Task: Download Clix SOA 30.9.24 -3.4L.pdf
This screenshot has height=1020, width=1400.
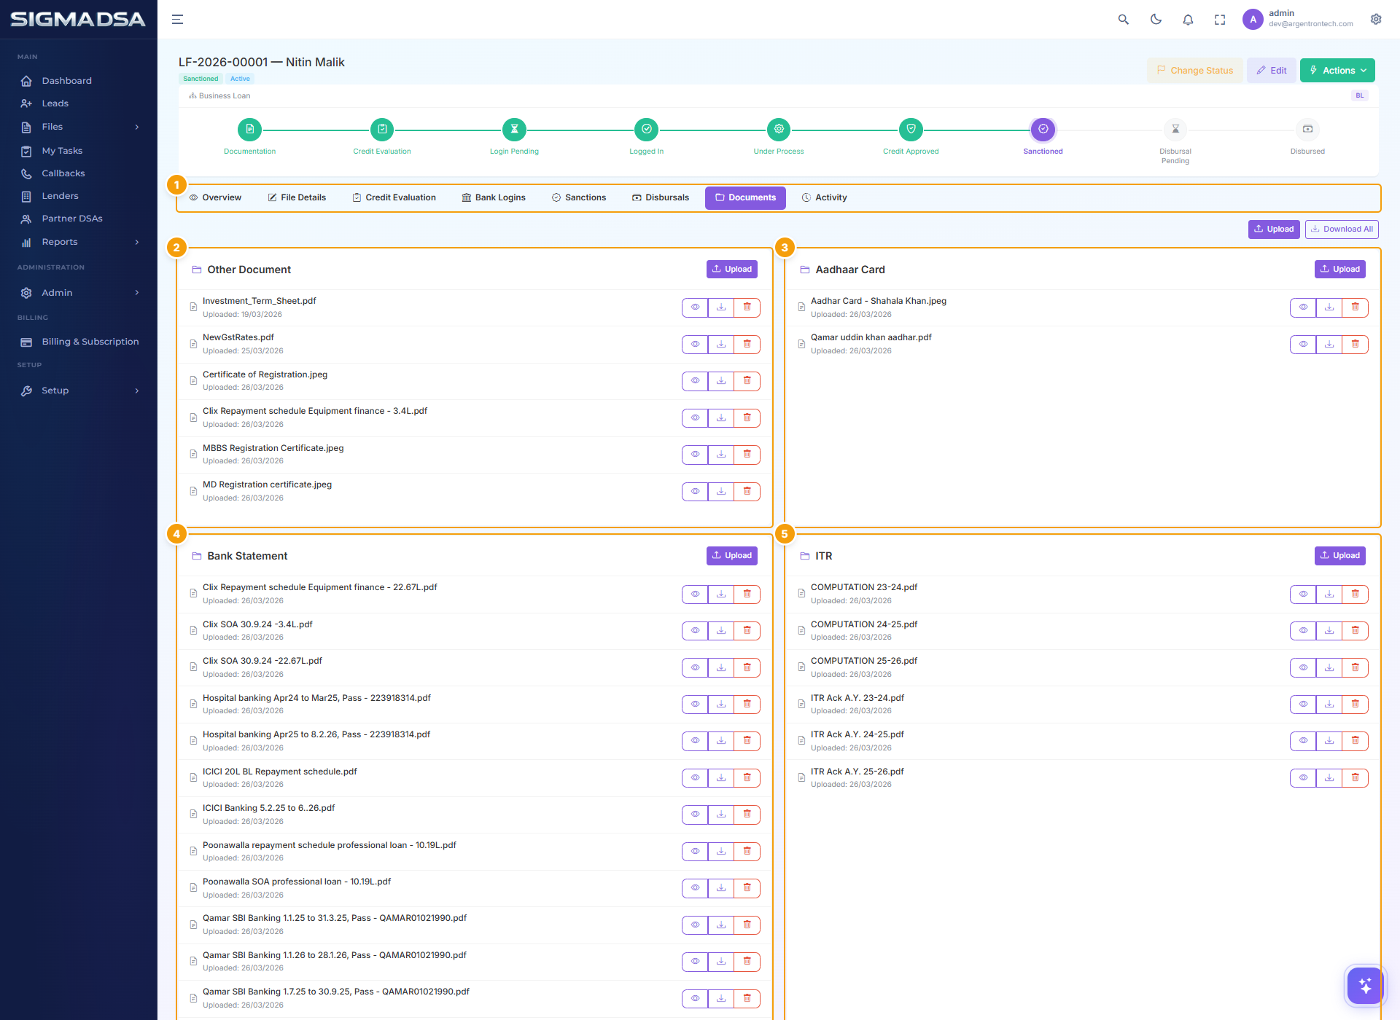Action: (x=721, y=631)
